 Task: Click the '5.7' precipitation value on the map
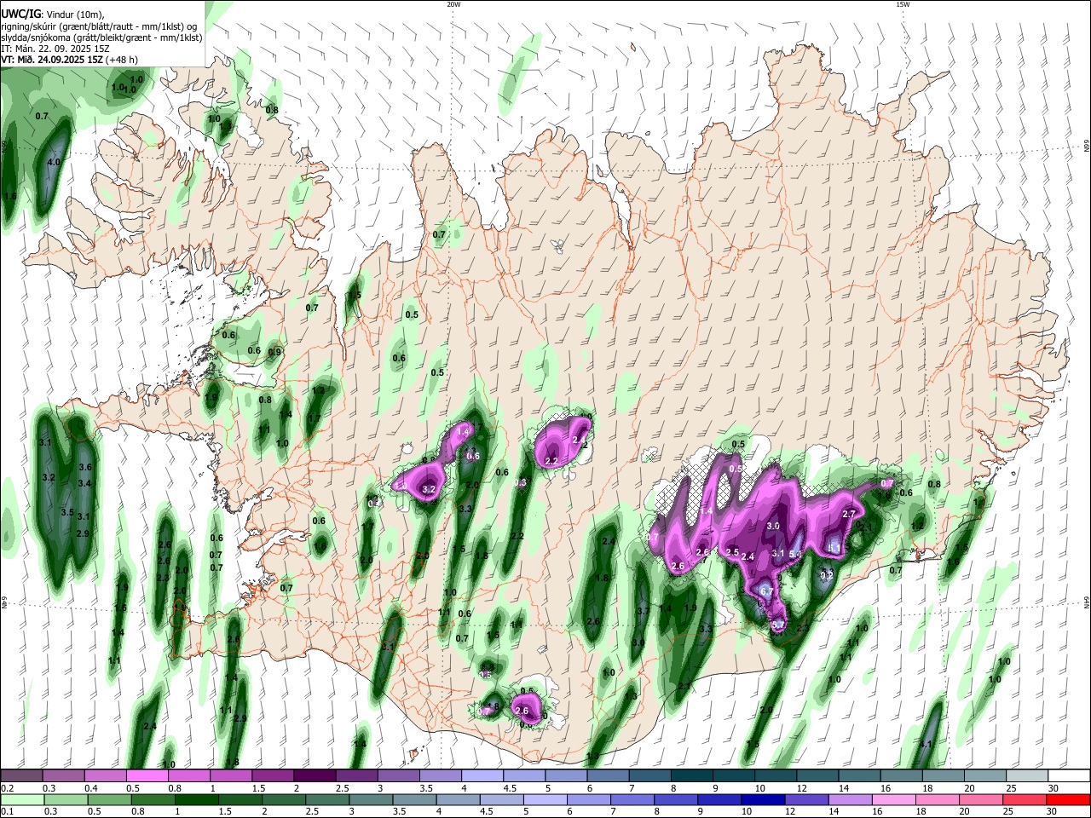[777, 625]
